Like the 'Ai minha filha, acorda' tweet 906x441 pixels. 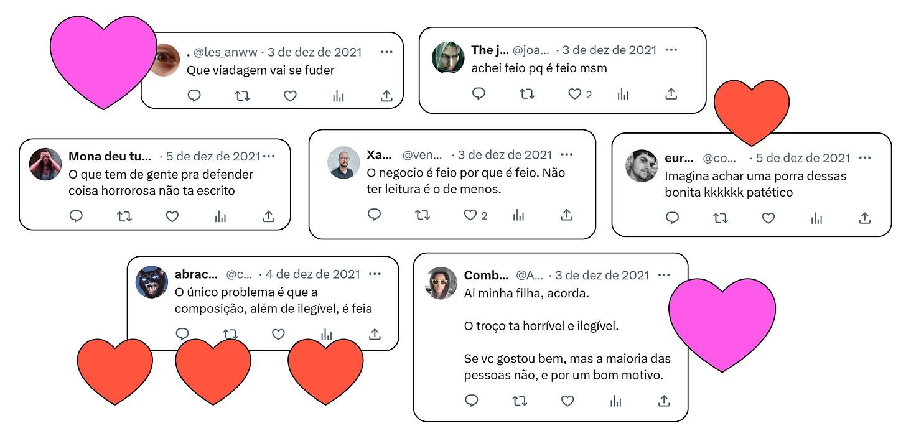567,401
